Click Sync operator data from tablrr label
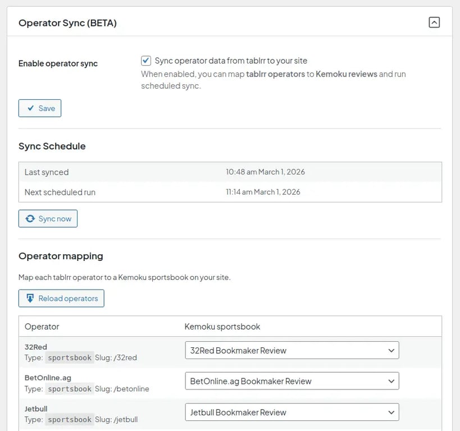Viewport: 460px width, 431px height. tap(231, 61)
